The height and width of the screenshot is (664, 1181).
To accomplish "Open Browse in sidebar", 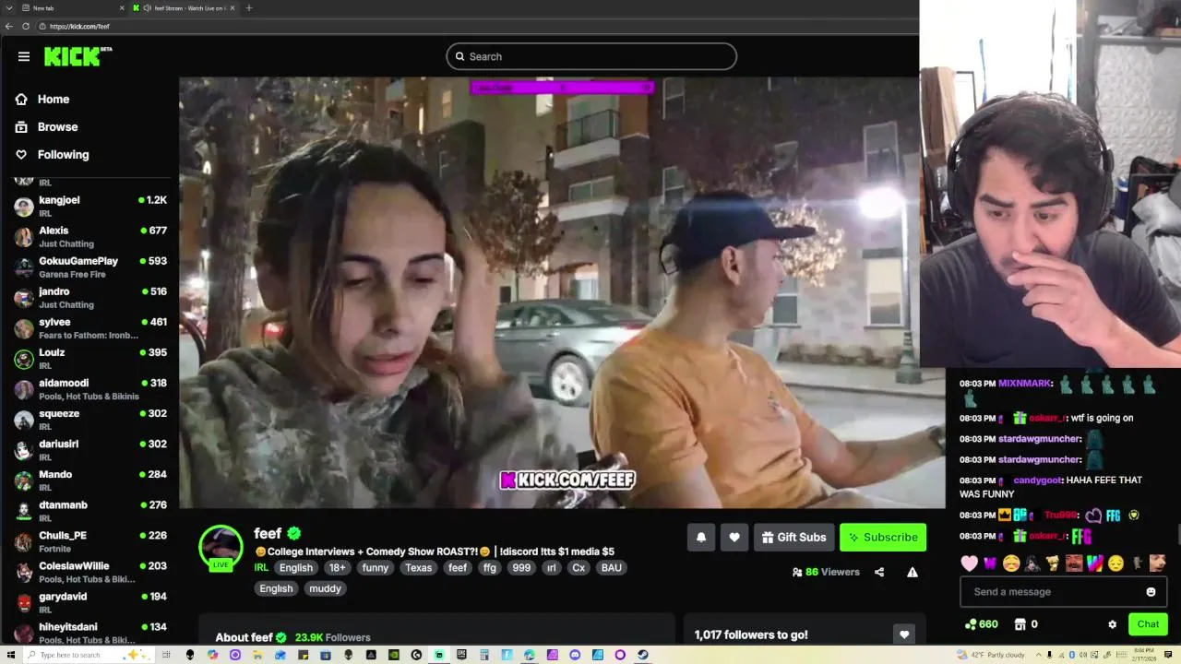I will point(46,126).
